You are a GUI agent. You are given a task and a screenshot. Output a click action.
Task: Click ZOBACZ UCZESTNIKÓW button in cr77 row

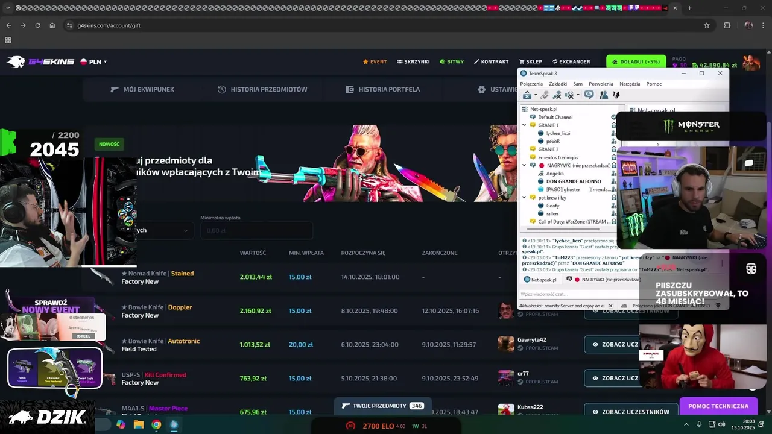[612, 378]
